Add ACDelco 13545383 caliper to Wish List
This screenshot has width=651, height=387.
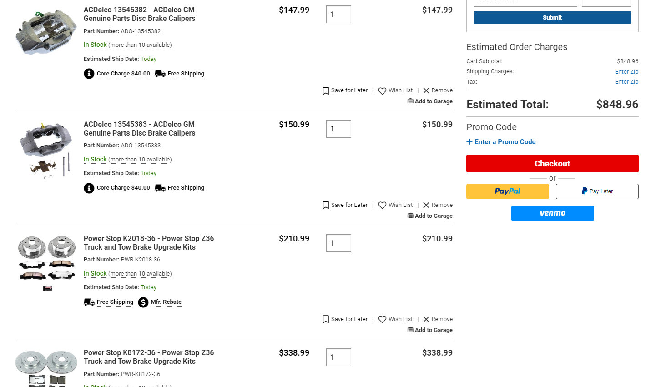395,205
